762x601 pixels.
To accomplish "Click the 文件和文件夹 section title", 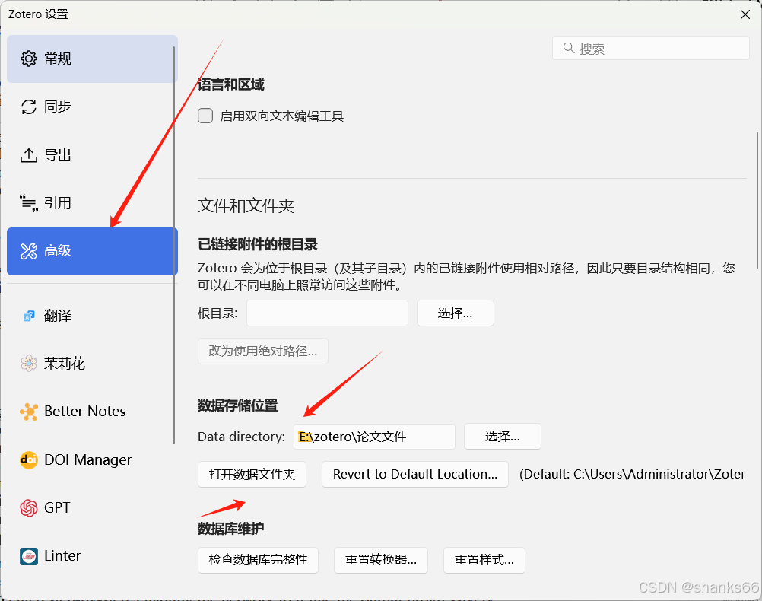I will pyautogui.click(x=246, y=205).
